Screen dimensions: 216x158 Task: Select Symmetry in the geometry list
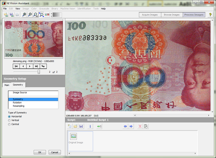click(x=33, y=99)
